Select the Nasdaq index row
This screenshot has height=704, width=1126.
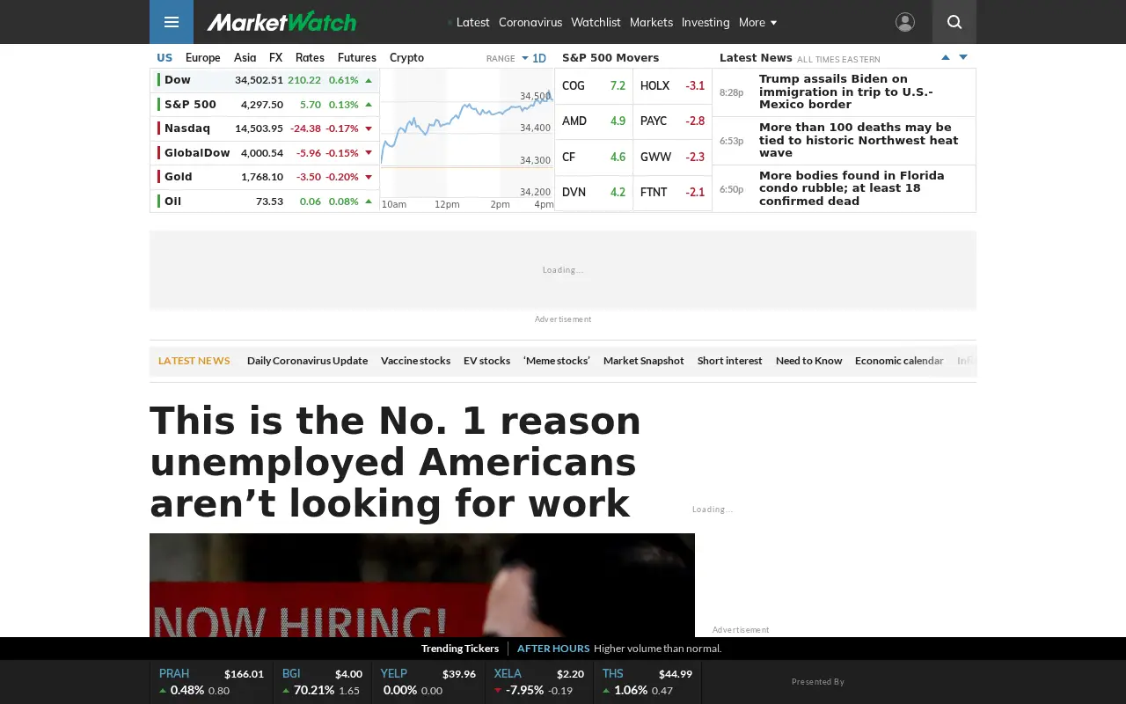click(265, 128)
